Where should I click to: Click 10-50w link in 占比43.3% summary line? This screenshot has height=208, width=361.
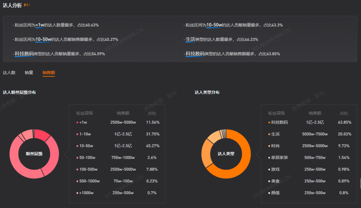[214, 25]
